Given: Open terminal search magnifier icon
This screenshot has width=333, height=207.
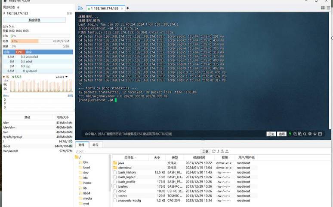Looking at the screenshot, I should click(x=305, y=134).
